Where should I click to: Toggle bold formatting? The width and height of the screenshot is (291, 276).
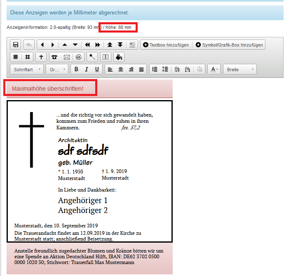point(76,69)
